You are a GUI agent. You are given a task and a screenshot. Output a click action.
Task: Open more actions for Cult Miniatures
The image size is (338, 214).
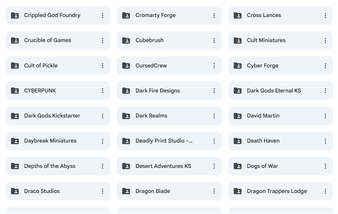coord(325,41)
